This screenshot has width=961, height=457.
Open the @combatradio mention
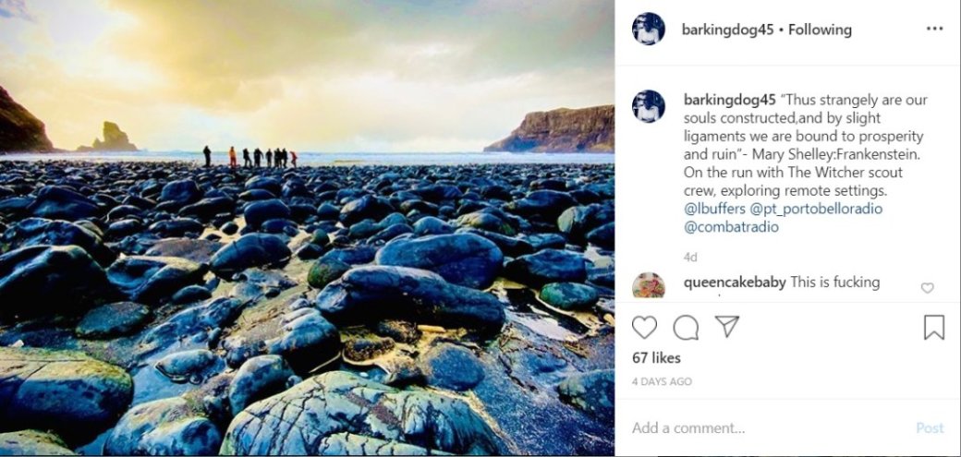pos(731,227)
